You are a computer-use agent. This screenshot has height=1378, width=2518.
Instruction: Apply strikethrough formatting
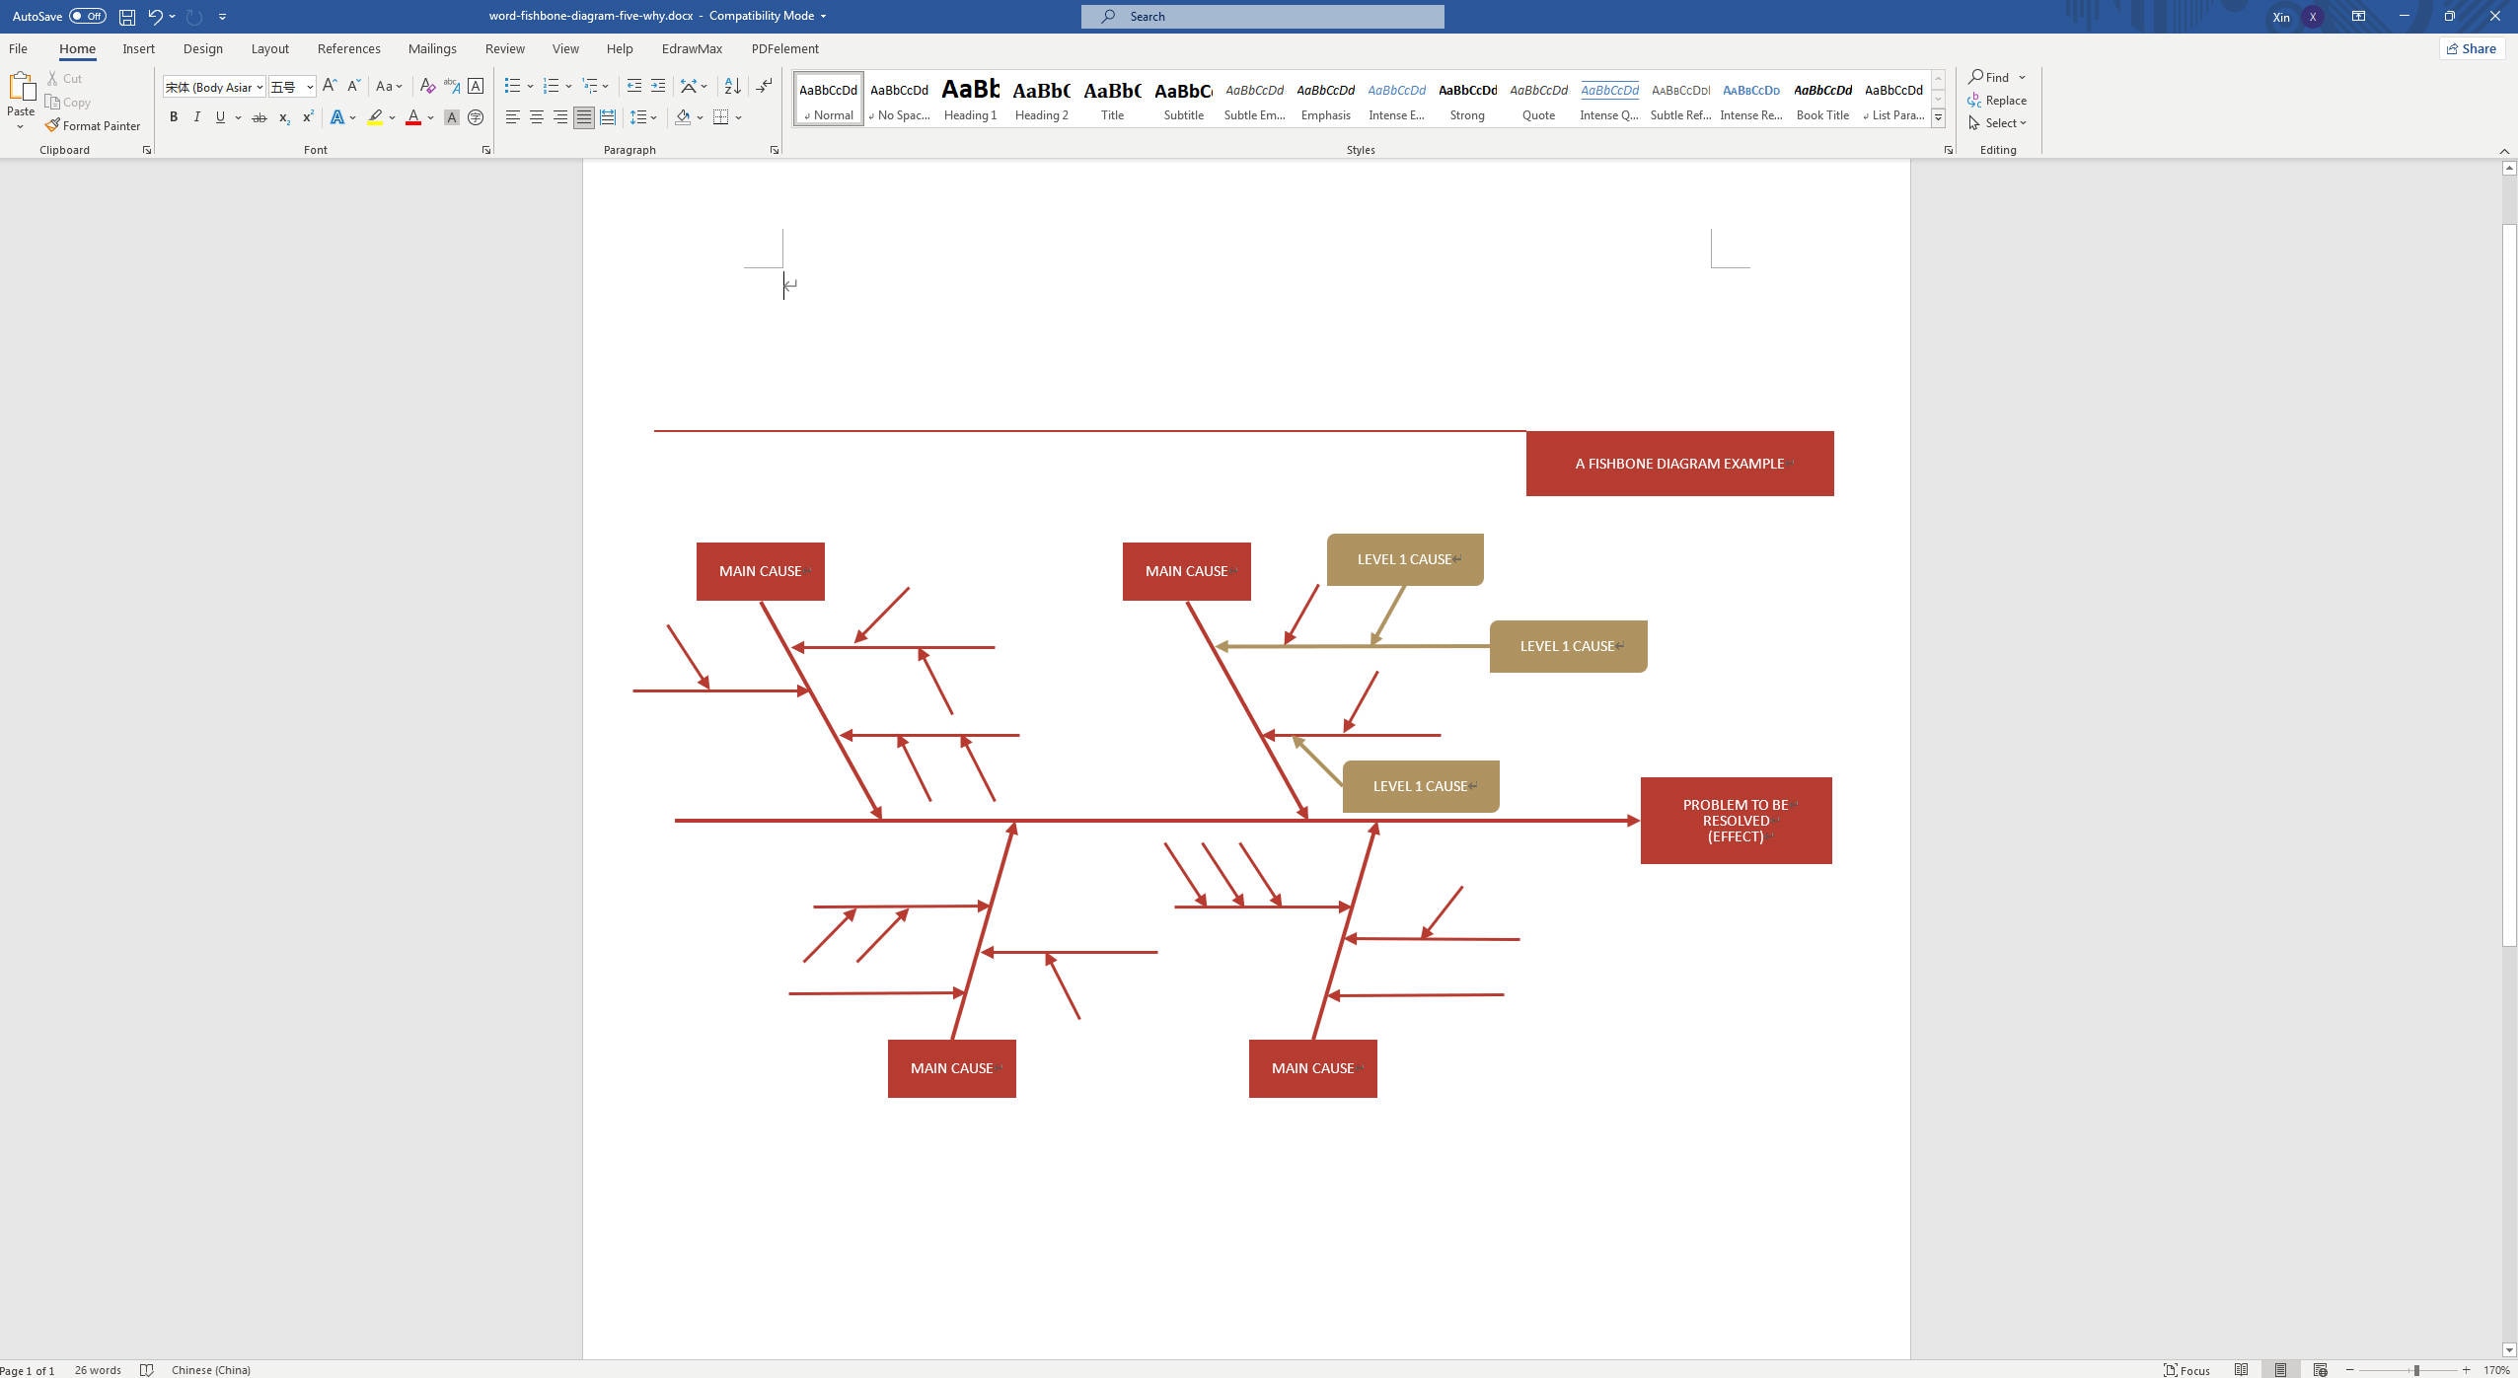tap(259, 117)
